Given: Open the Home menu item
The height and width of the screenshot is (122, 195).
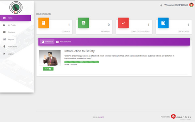Looking at the screenshot, I should pyautogui.click(x=16, y=18).
